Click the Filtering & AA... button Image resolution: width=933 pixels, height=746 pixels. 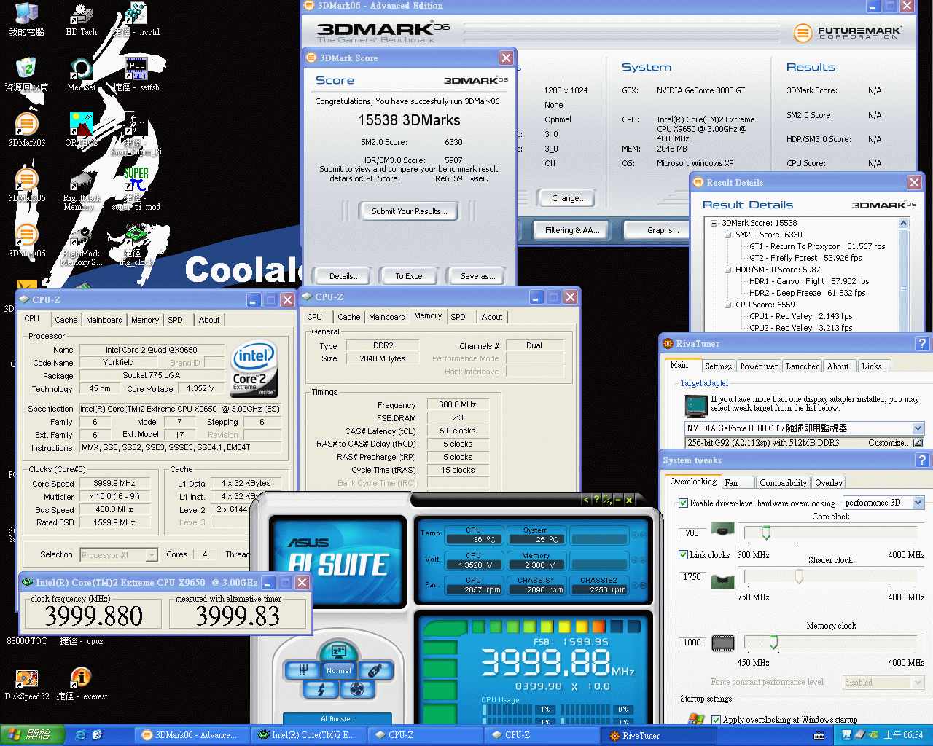(572, 230)
